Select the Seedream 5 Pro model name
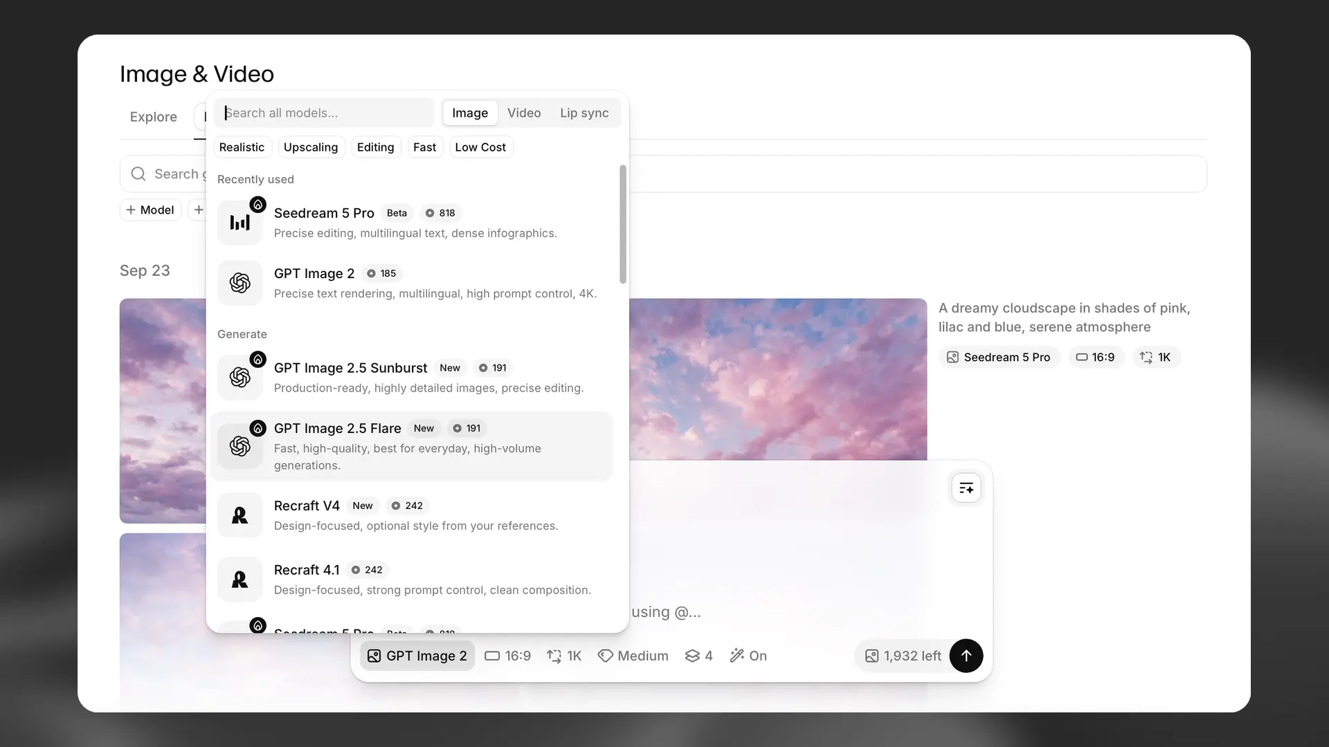This screenshot has width=1329, height=747. click(324, 213)
